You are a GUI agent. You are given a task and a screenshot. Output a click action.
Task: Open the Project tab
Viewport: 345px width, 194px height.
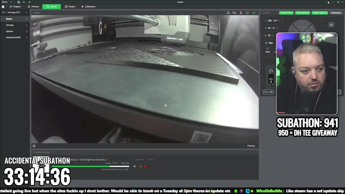[70, 6]
